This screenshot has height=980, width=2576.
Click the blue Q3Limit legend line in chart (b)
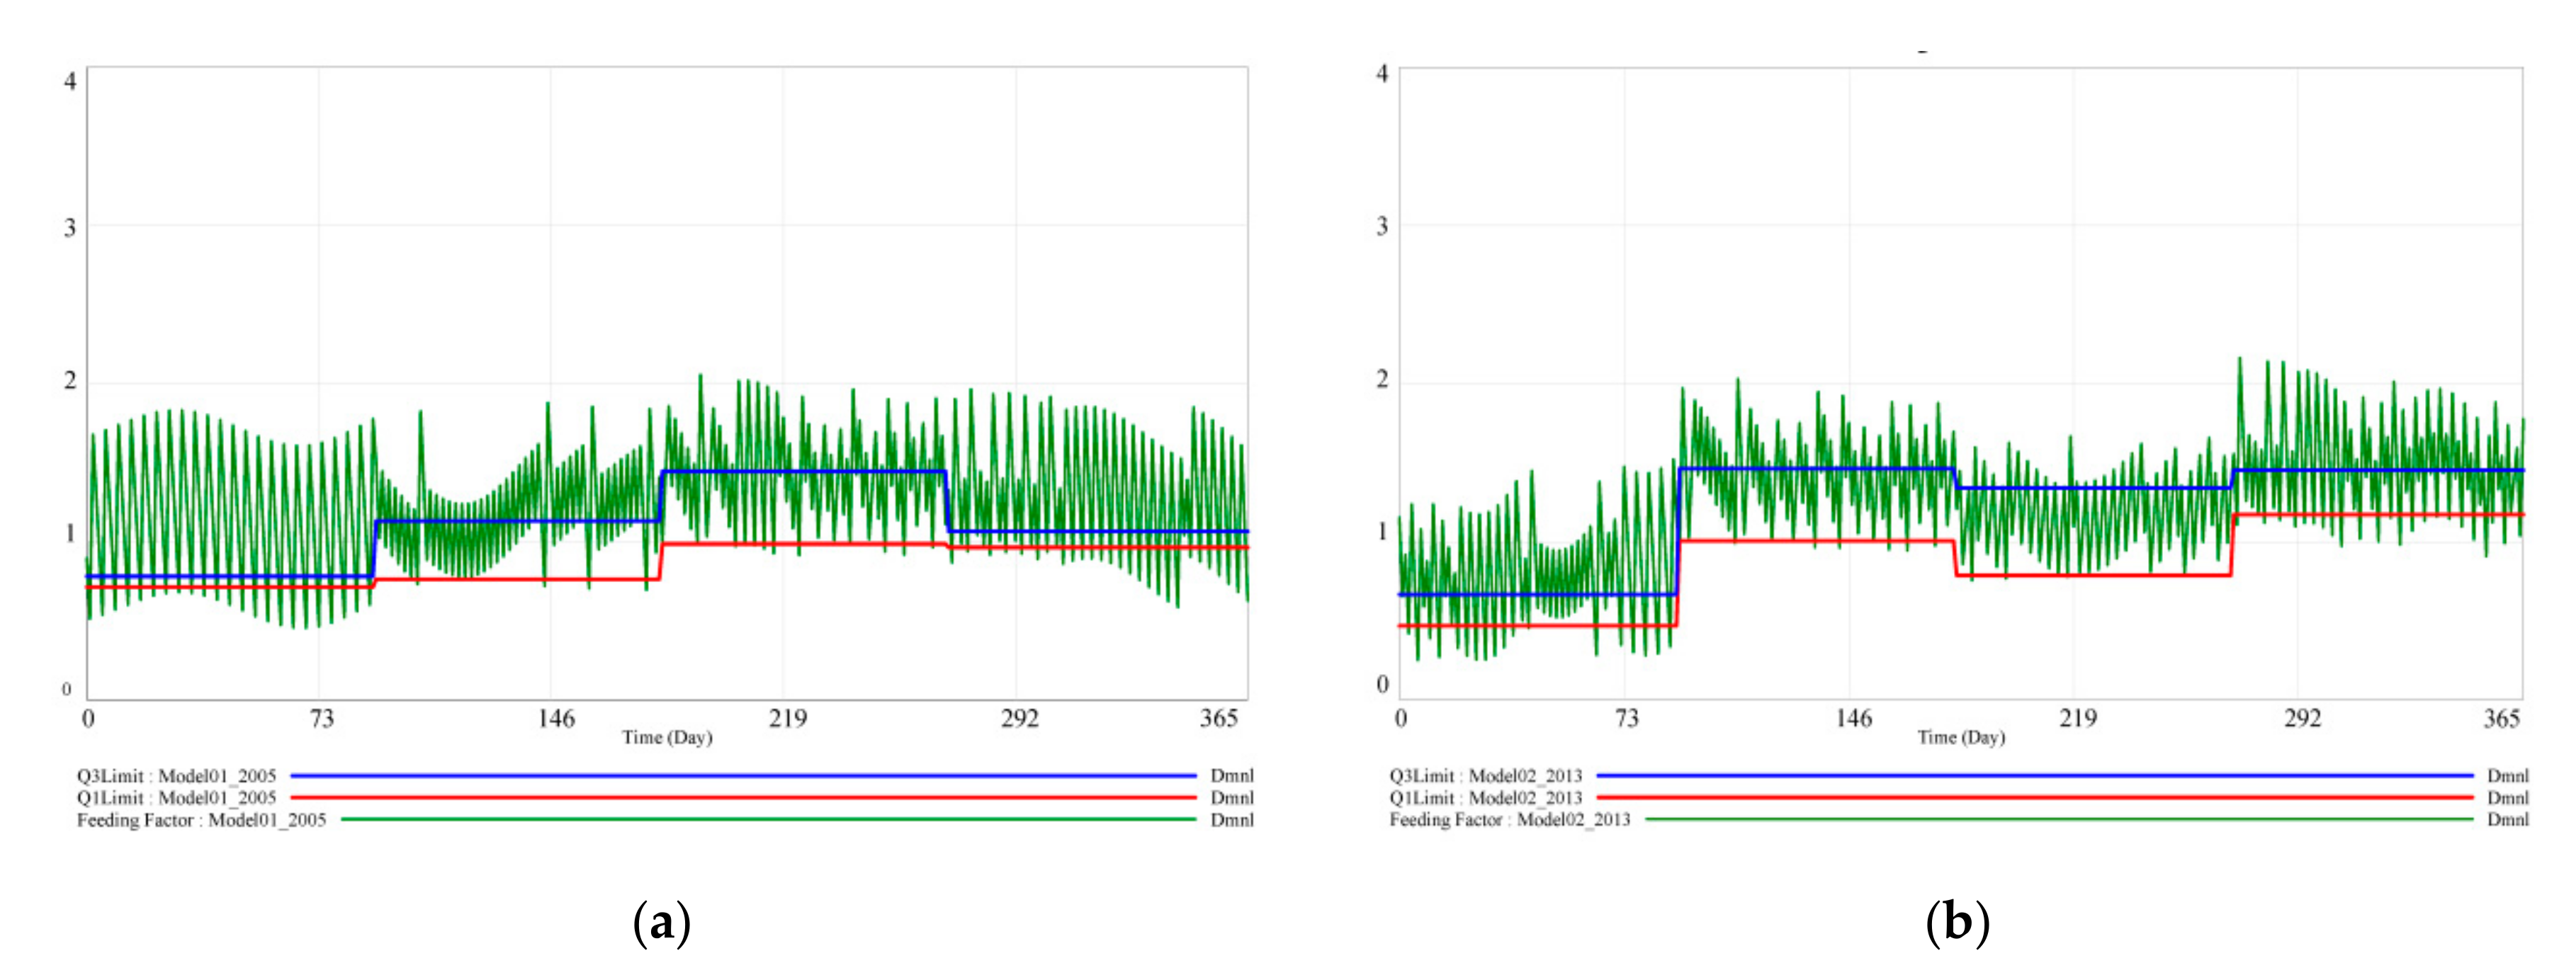[x=2034, y=775]
